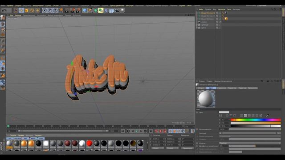Click the eyedropper color picker icon

pyautogui.click(x=267, y=116)
